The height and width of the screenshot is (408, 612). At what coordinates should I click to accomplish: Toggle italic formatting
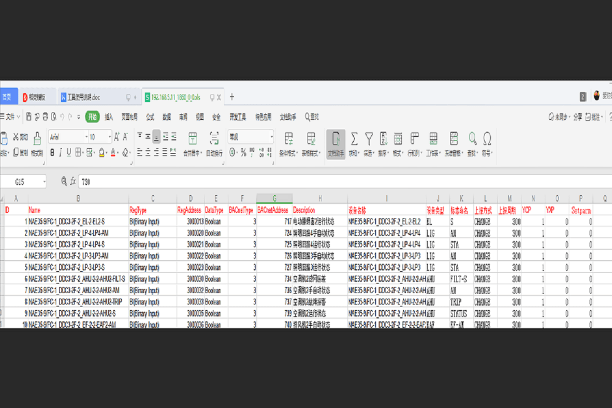coord(61,152)
